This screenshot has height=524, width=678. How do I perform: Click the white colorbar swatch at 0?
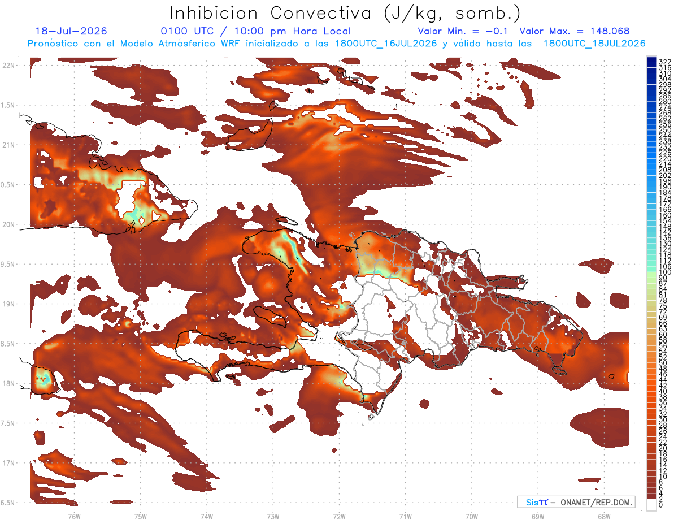tap(652, 505)
